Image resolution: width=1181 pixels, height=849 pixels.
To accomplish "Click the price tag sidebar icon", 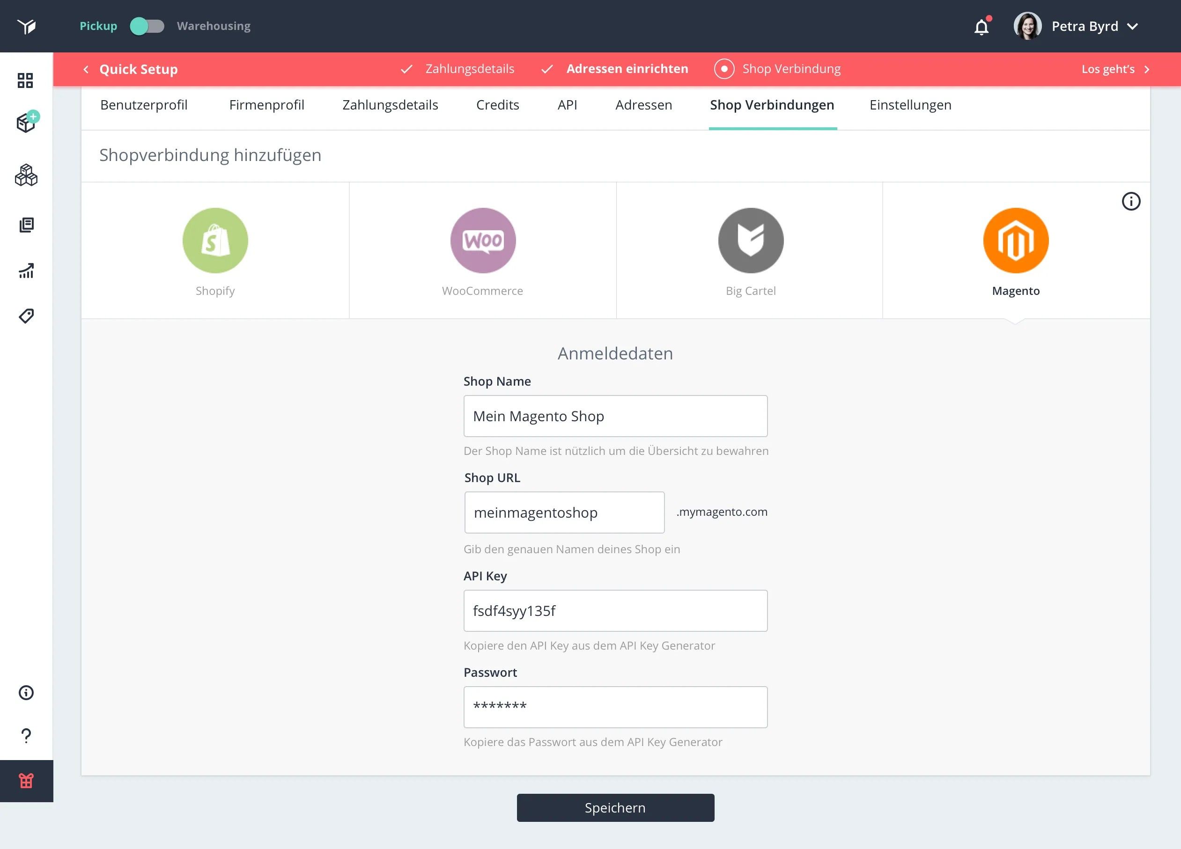I will click(x=26, y=316).
